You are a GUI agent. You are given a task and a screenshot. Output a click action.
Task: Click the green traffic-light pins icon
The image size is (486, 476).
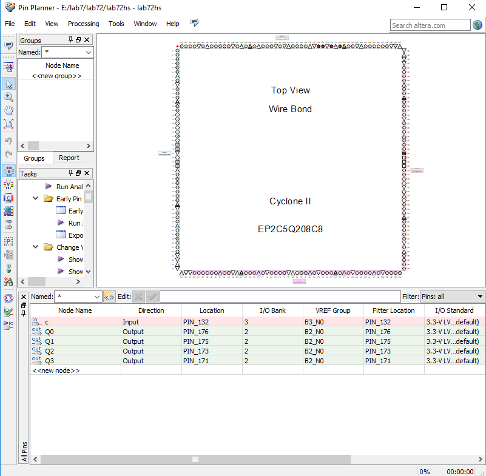8,268
